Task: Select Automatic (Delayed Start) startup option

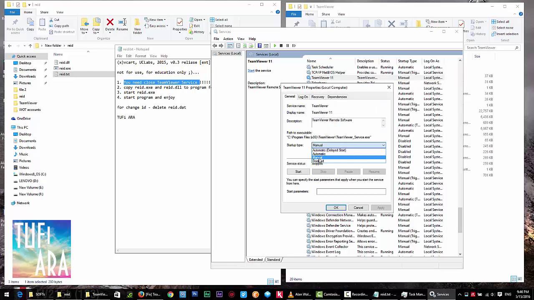Action: pos(349,150)
